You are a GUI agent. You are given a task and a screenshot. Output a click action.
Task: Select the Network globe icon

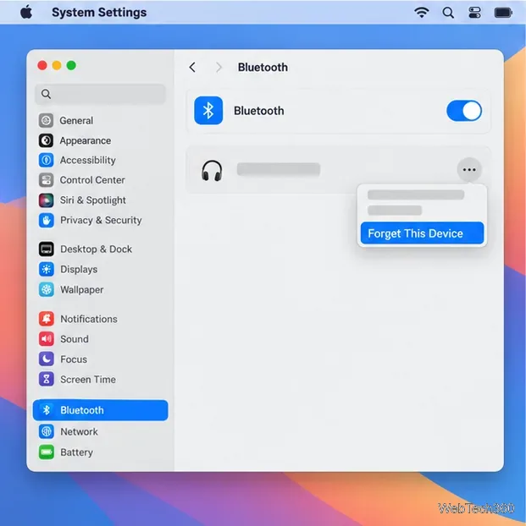click(x=46, y=431)
